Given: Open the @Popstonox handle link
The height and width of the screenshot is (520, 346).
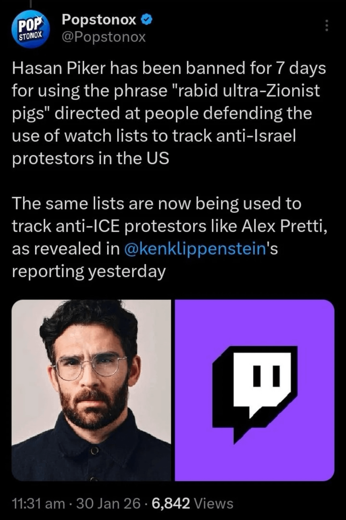Looking at the screenshot, I should (104, 37).
